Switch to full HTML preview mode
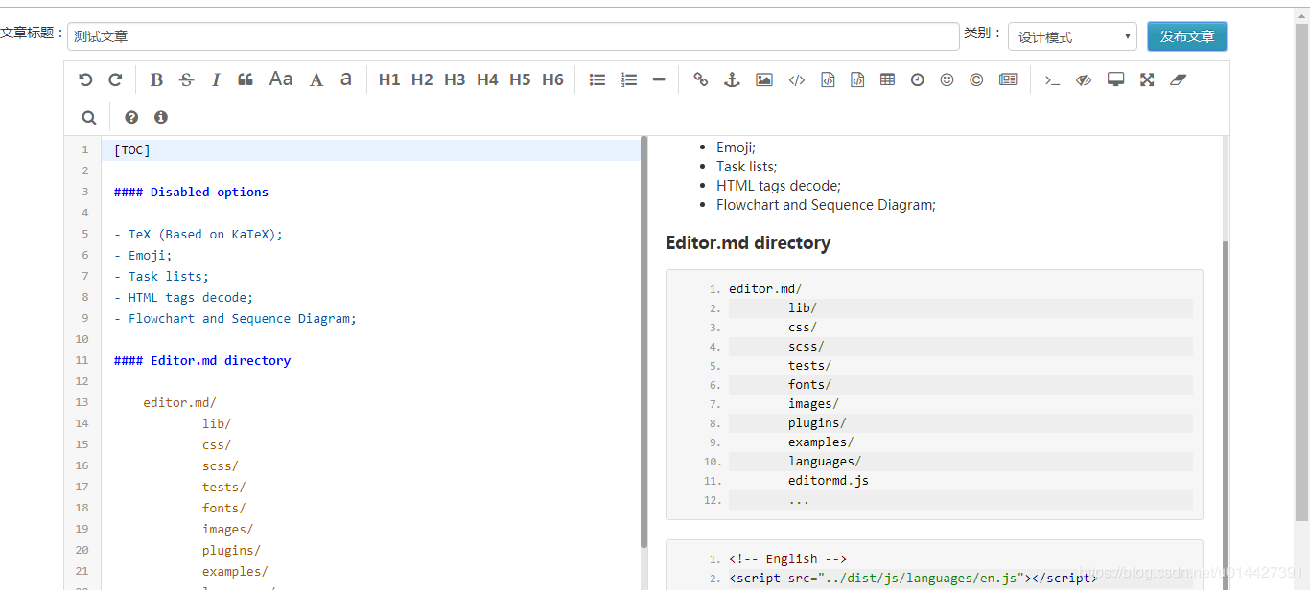 tap(1116, 80)
